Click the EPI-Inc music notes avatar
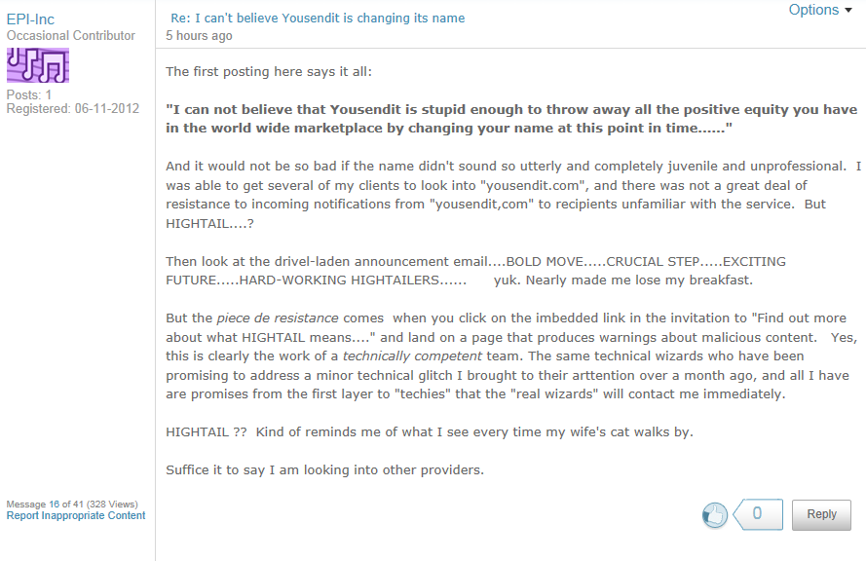Screen dimensions: 866x561 38,65
